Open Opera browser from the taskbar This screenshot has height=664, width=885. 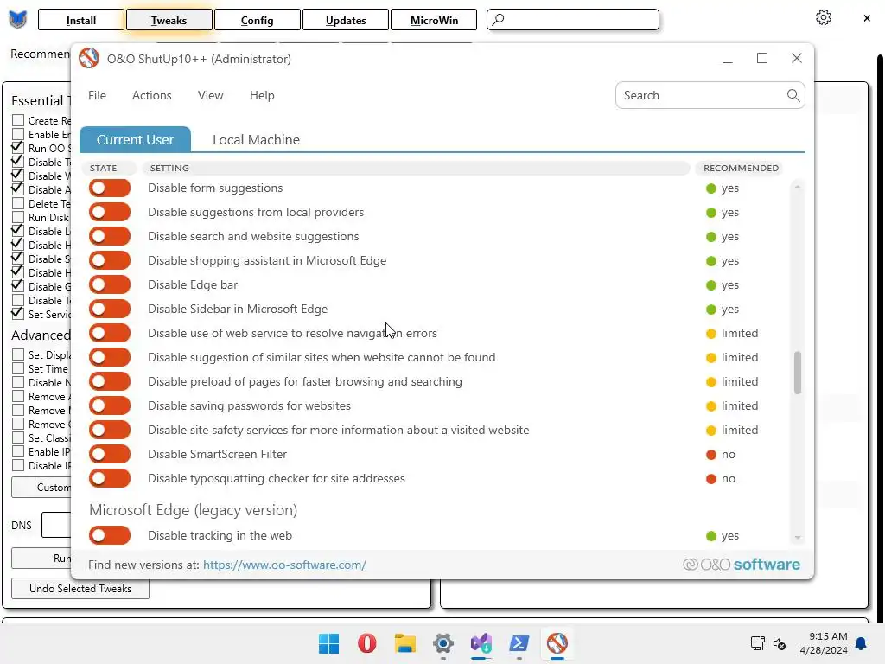[366, 643]
